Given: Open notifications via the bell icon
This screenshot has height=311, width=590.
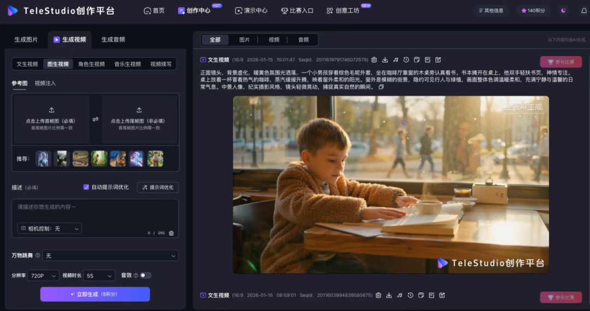Looking at the screenshot, I should point(584,10).
